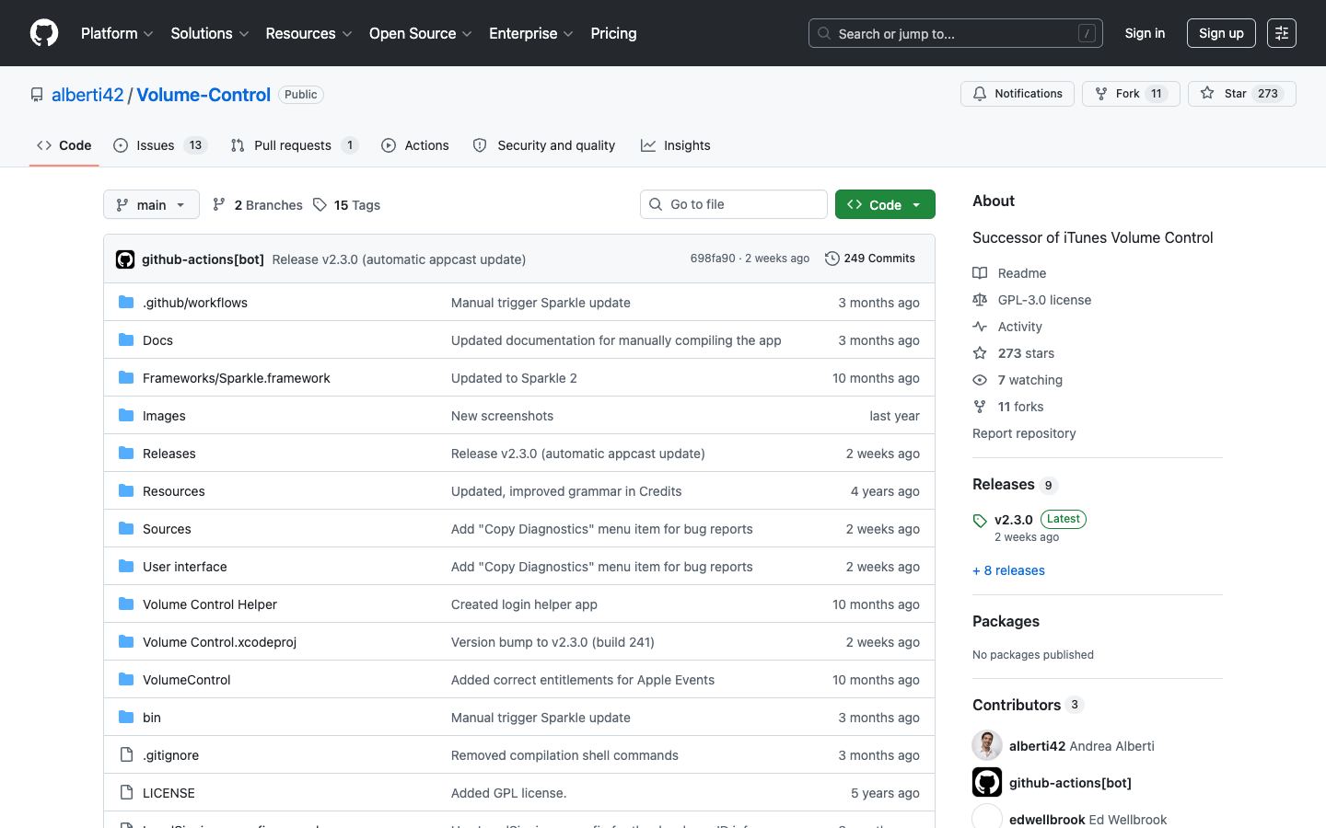The height and width of the screenshot is (828, 1326).
Task: Open the Pull requests tab
Action: pyautogui.click(x=294, y=145)
